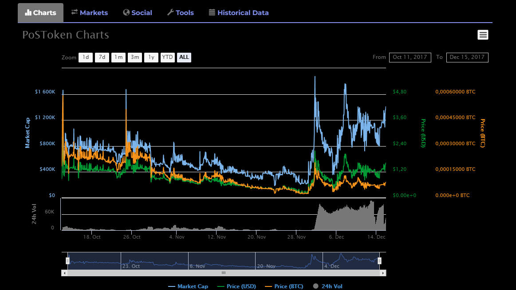Set zoom range to 1m
The image size is (516, 290).
point(118,57)
